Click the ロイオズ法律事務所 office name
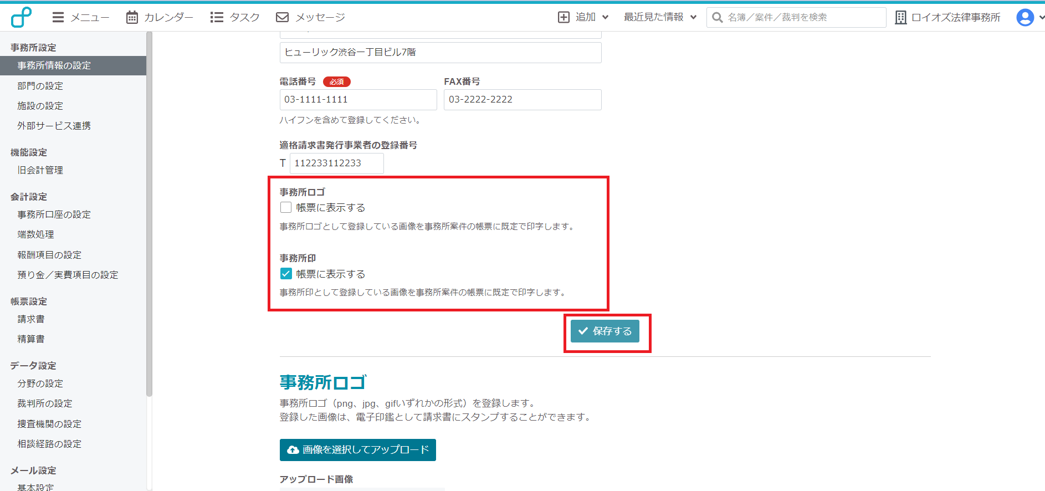 coord(956,17)
